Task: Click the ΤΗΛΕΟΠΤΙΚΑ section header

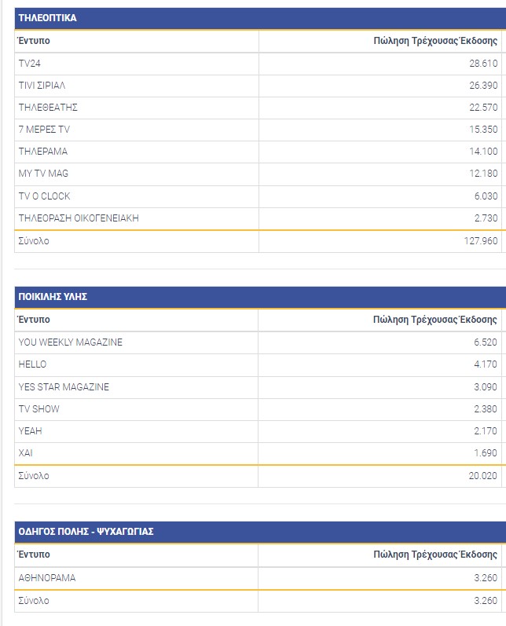Action: click(48, 17)
